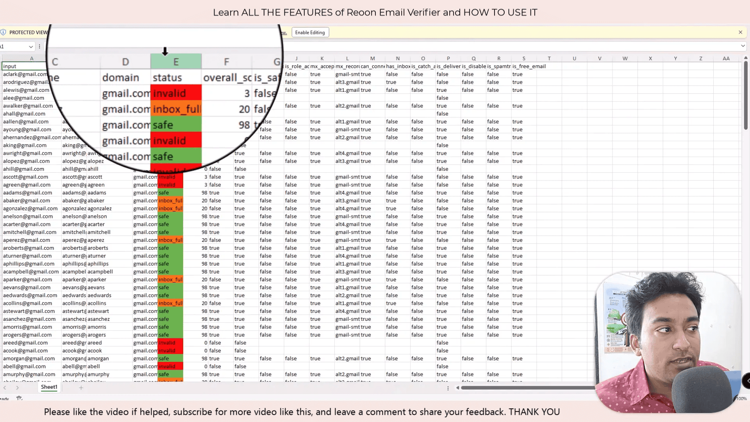Select the 'is_deliver' header cell

[448, 66]
